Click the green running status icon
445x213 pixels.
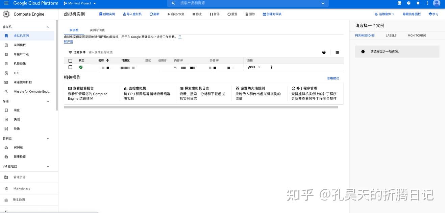[x=81, y=67]
